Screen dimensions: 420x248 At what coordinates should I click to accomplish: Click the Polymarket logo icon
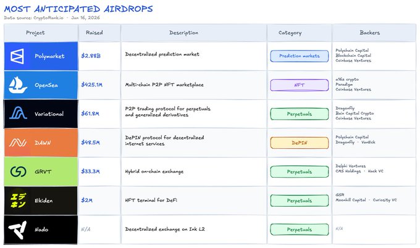(x=17, y=56)
